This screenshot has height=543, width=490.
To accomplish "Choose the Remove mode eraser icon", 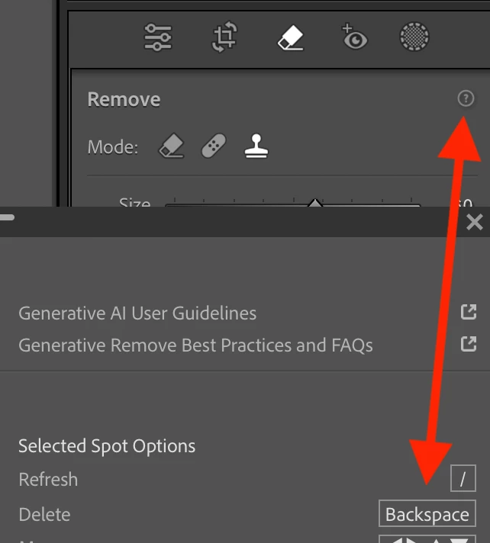I will pos(171,146).
